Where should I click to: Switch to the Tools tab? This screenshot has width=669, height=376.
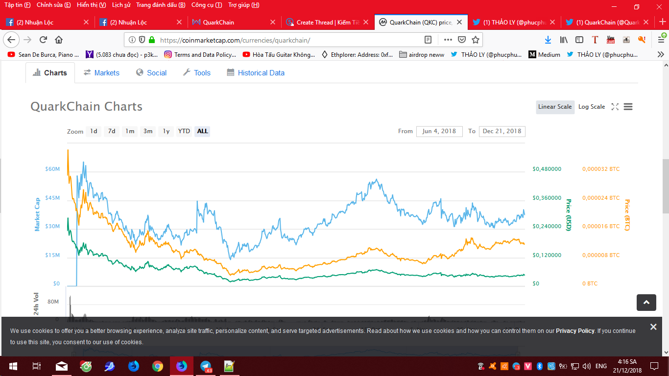(x=196, y=73)
